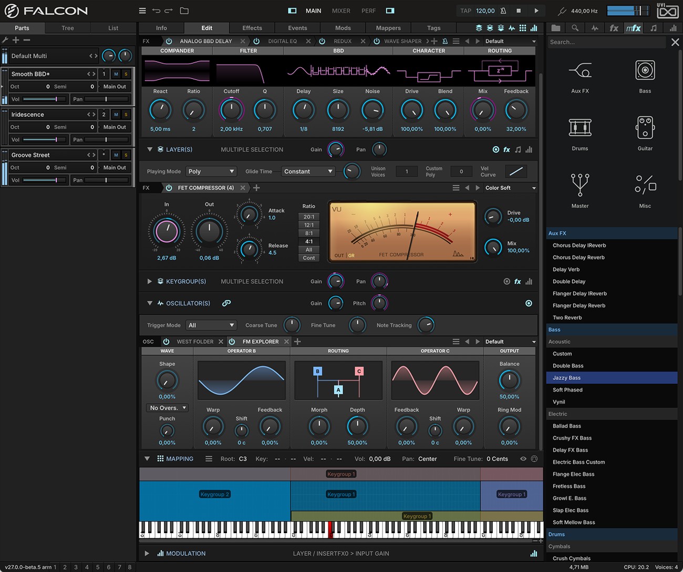
Task: Click the undo arrow in the top bar
Action: 156,11
